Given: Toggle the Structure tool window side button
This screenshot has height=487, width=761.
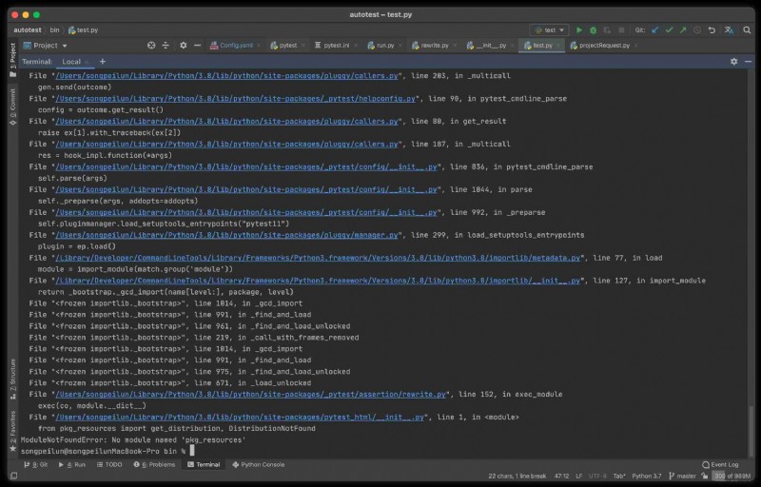Looking at the screenshot, I should (12, 379).
